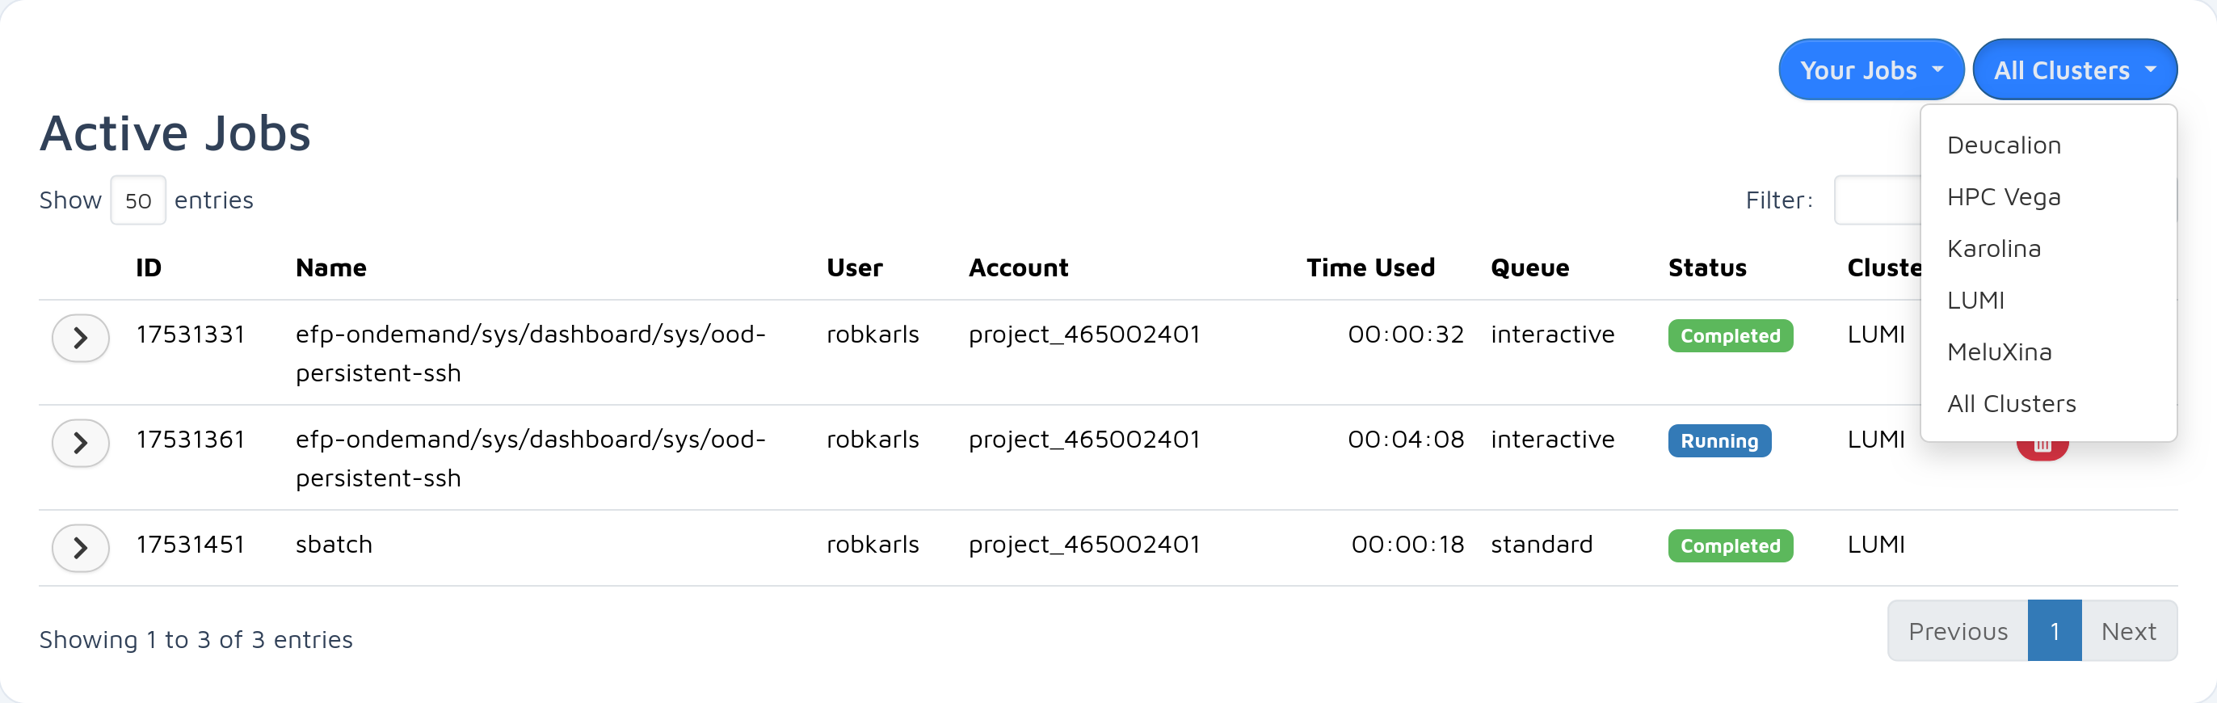Screen dimensions: 2217x703
Task: Select All Clusters menu option
Action: [x=2011, y=403]
